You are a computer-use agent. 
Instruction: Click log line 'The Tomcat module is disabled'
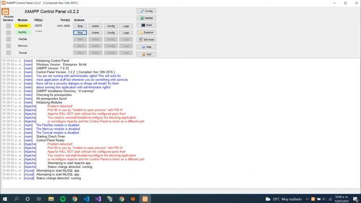[58, 133]
